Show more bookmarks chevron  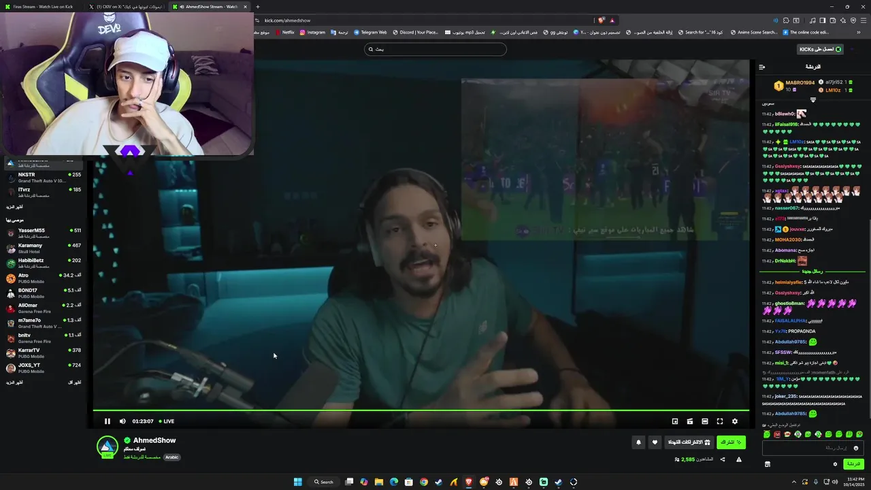click(x=858, y=32)
